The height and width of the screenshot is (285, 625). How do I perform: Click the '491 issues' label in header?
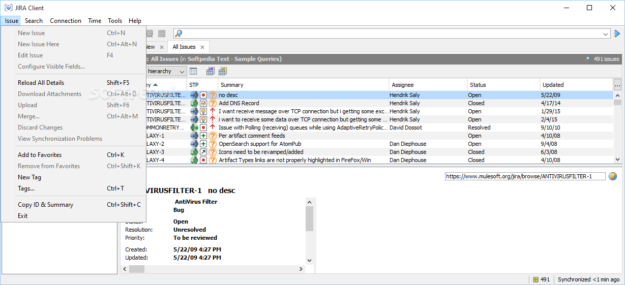(x=606, y=59)
